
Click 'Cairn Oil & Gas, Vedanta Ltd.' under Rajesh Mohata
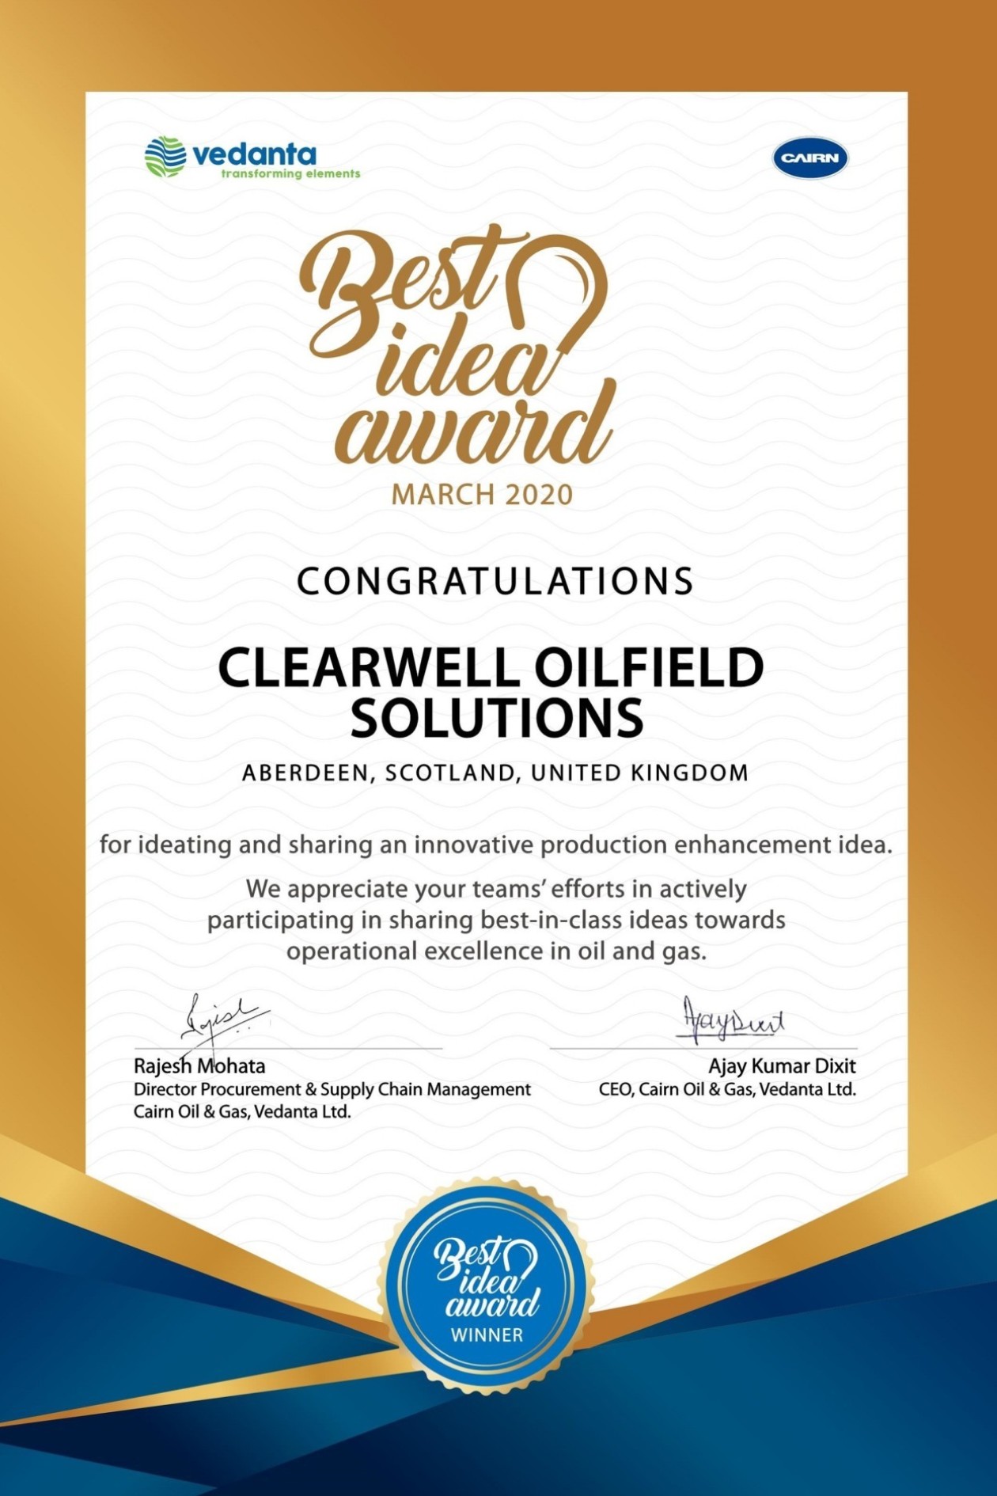click(x=241, y=1111)
